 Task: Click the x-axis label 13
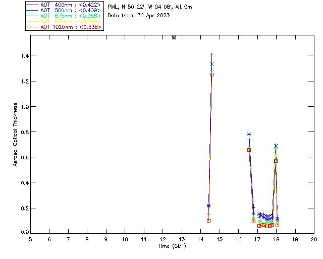click(x=182, y=239)
